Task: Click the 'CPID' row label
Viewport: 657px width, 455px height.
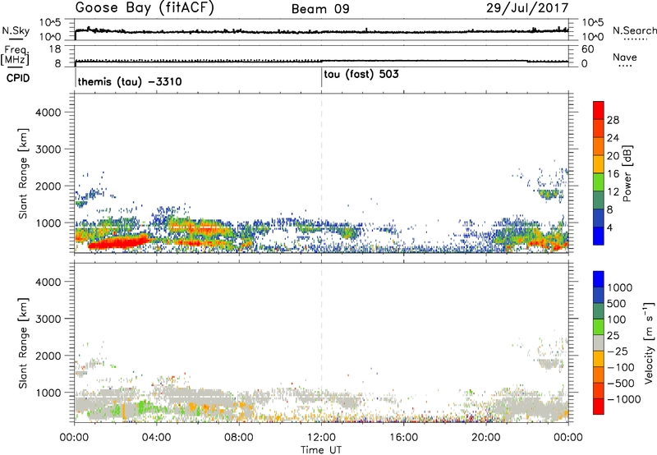Action: (x=18, y=78)
